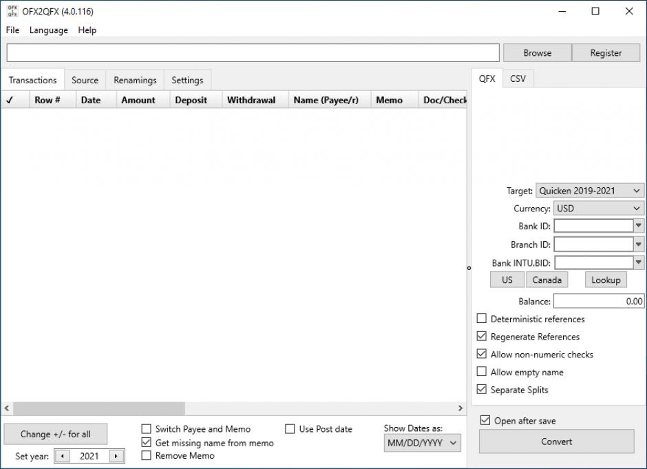Click the horizontal scrollbar left arrow

tap(7, 408)
